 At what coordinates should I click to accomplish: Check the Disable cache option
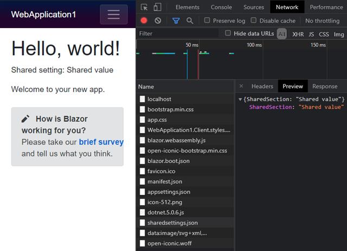click(x=254, y=21)
